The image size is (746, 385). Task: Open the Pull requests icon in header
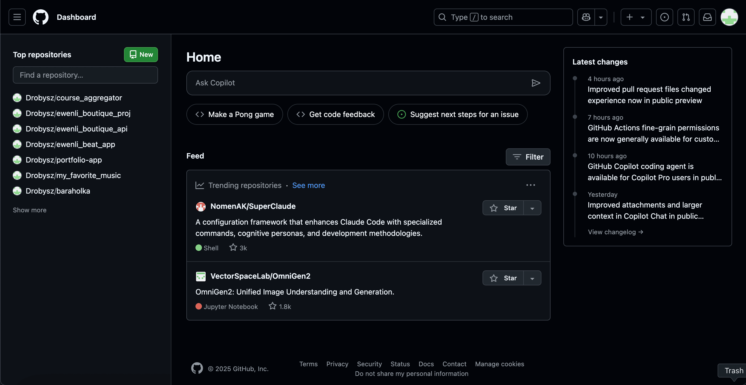pos(686,17)
